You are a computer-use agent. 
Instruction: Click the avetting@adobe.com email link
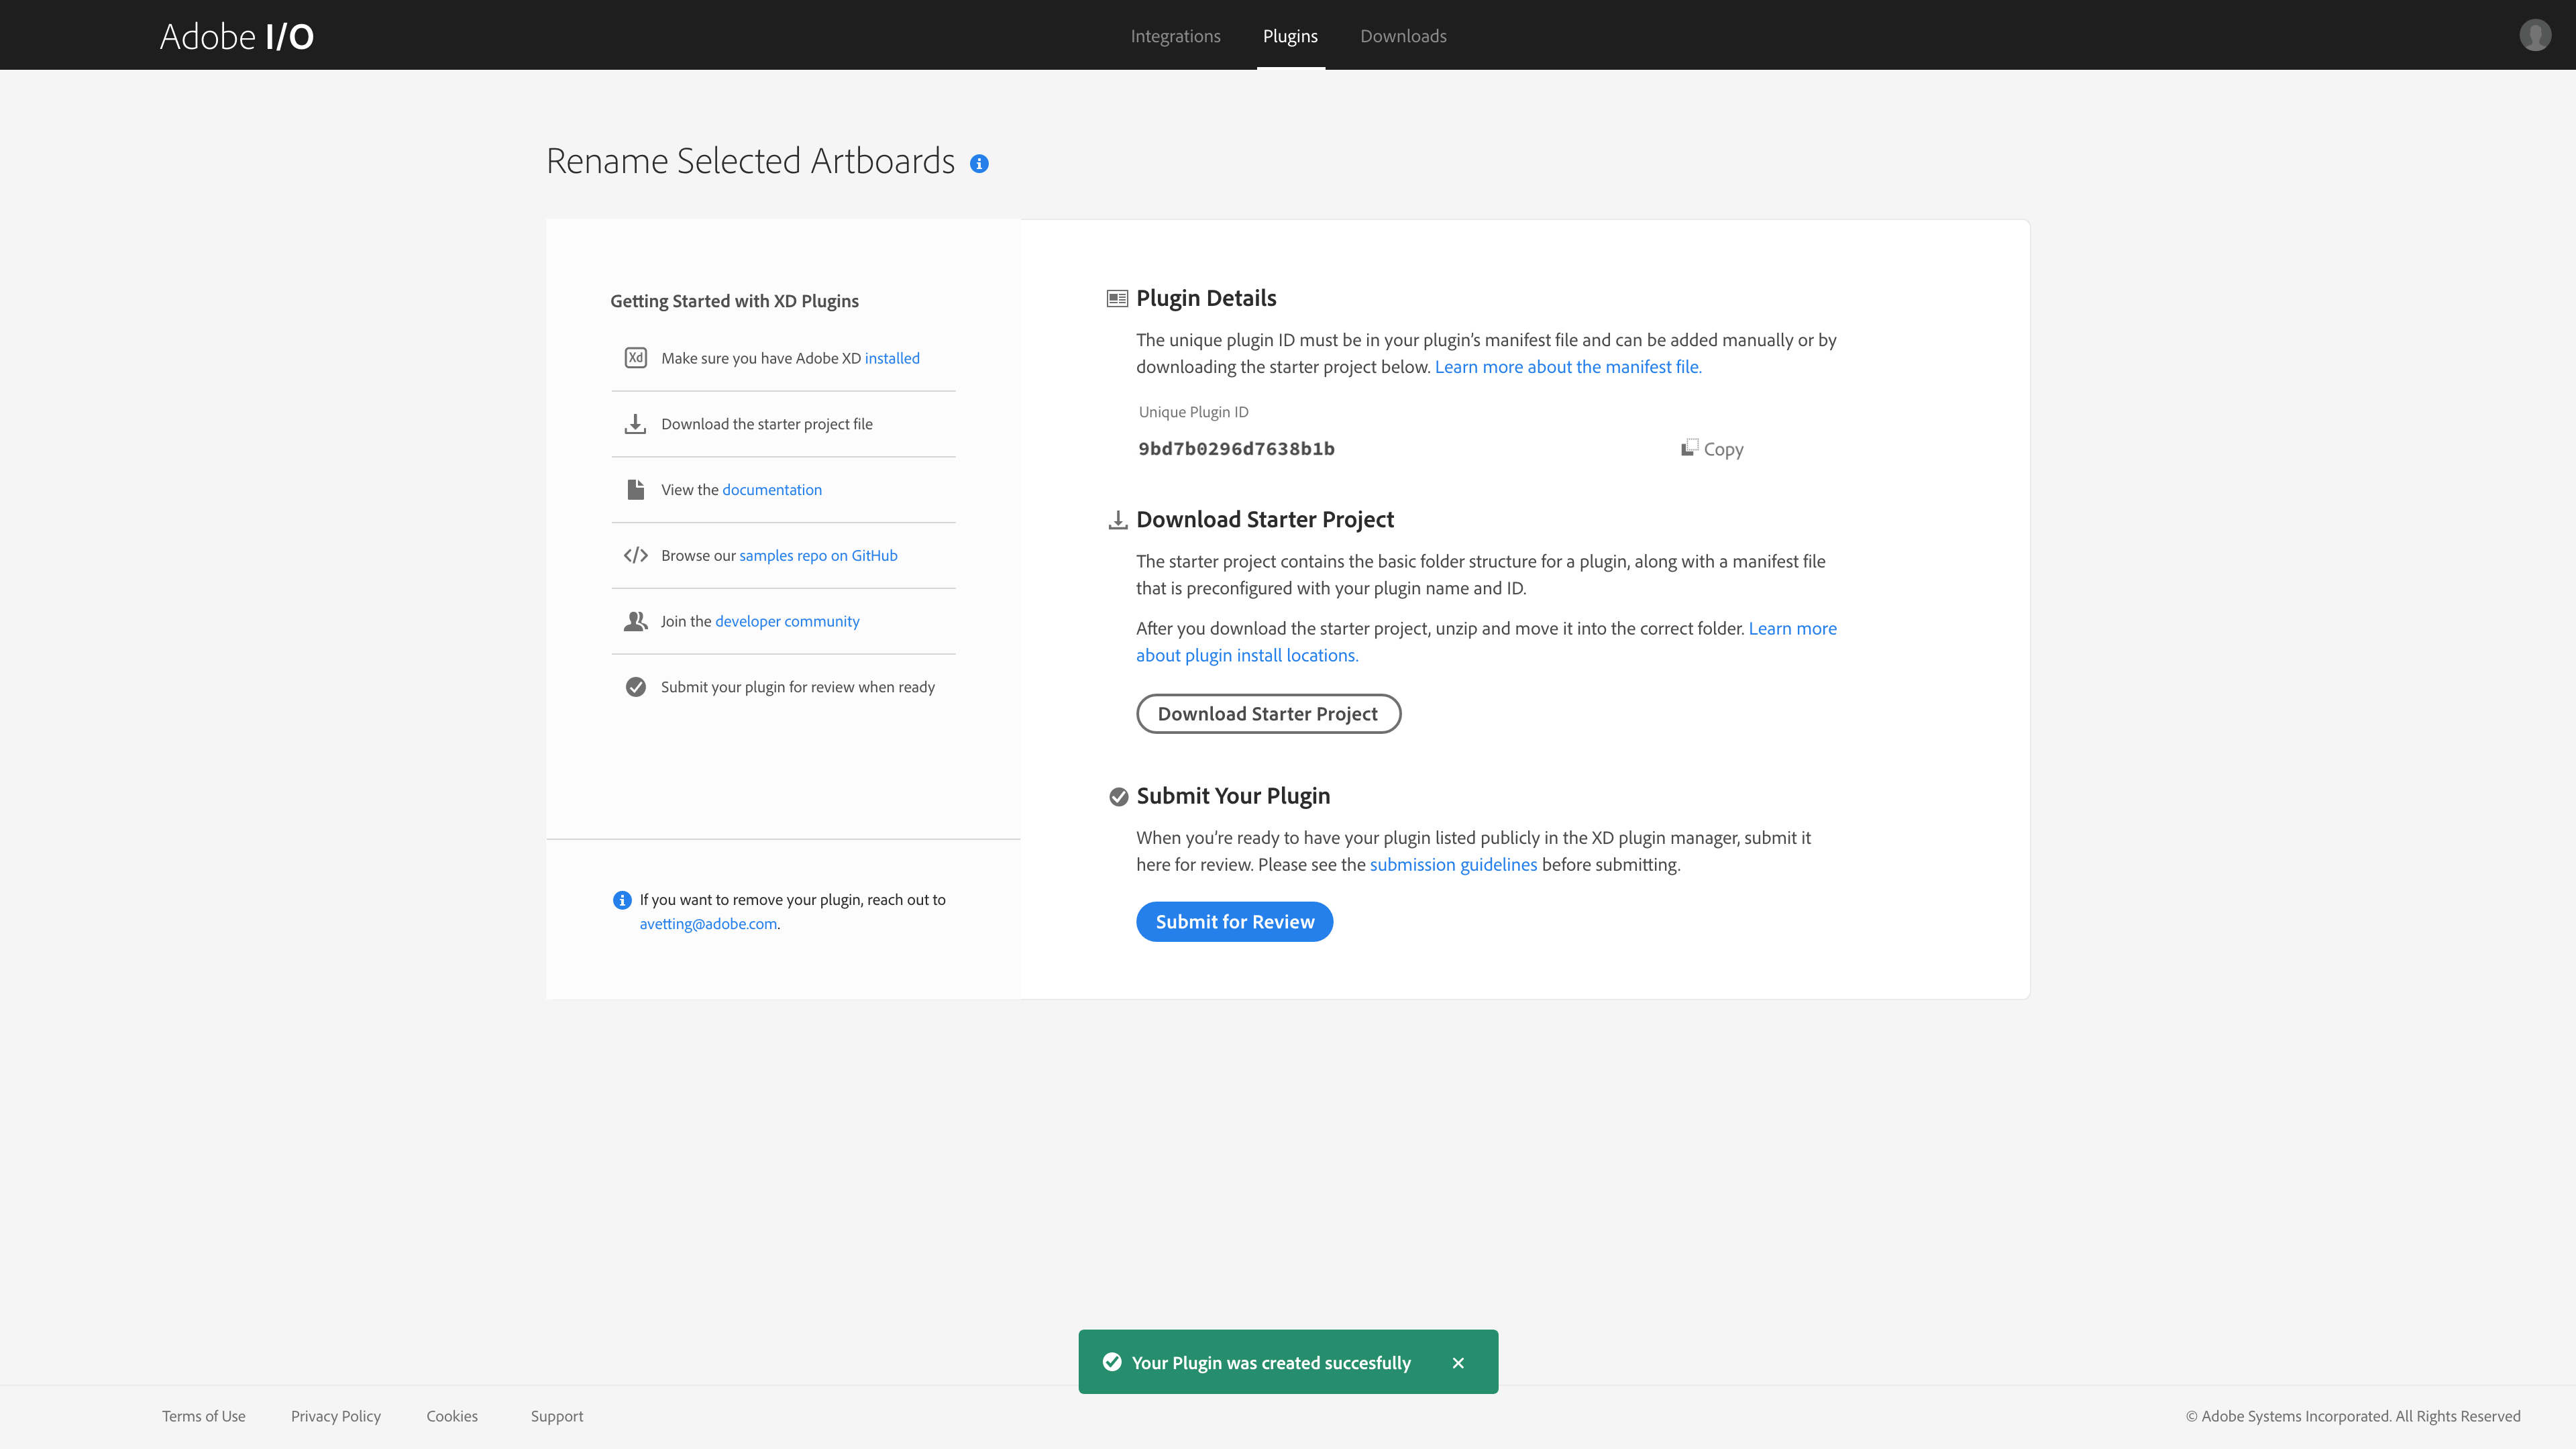point(708,924)
